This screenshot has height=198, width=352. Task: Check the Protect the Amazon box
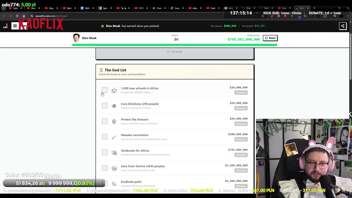(105, 121)
